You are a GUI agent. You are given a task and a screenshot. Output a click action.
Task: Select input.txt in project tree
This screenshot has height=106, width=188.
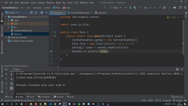tap(18, 34)
